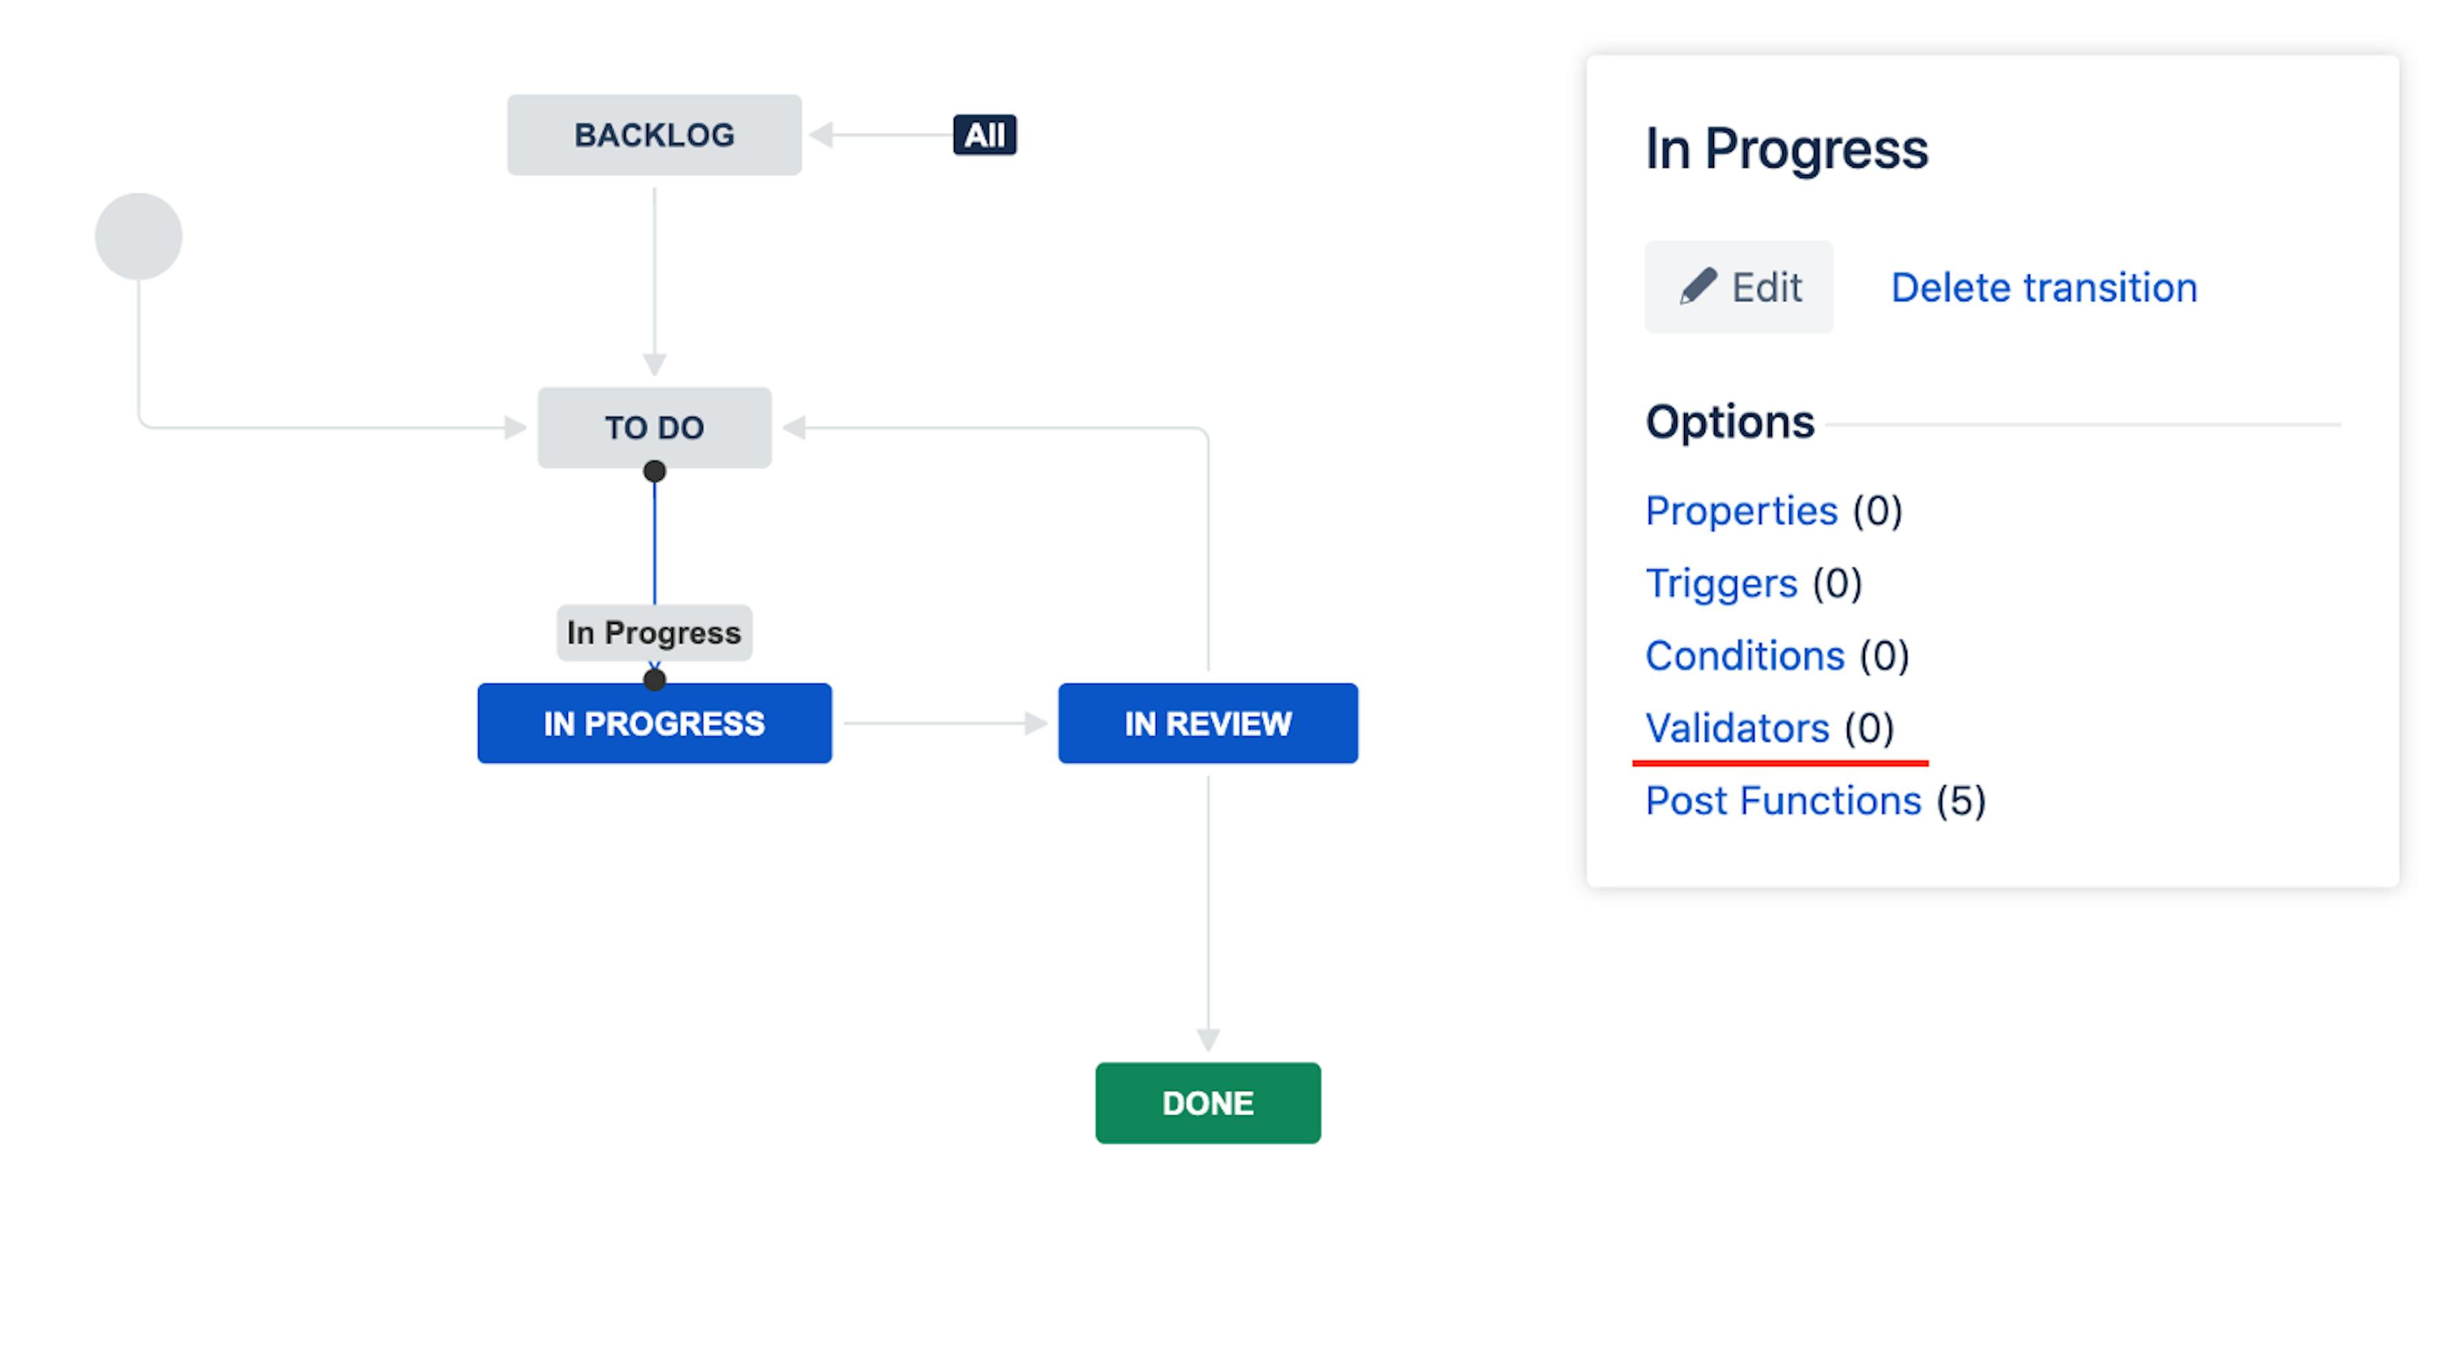Click the gray initial start circle
Viewport: 2457px width, 1348px height.
click(x=139, y=236)
